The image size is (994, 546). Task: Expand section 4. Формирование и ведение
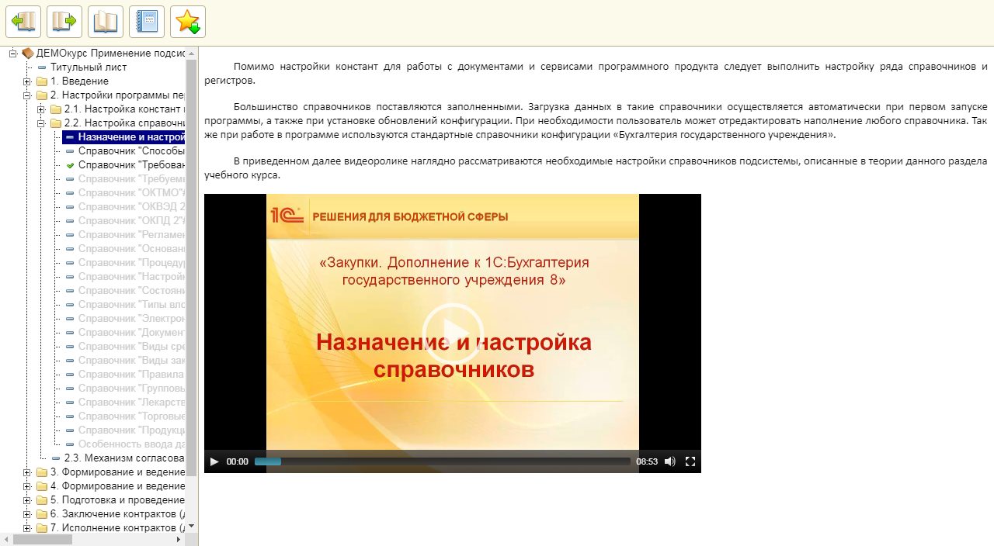[x=27, y=486]
